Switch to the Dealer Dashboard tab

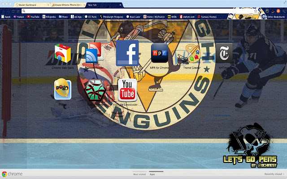pos(32,5)
